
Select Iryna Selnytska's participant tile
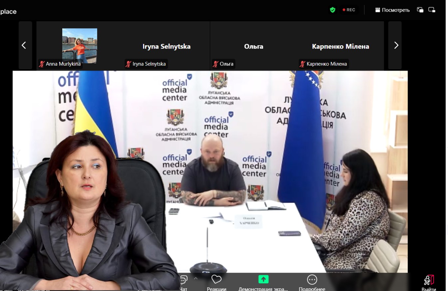(x=166, y=46)
